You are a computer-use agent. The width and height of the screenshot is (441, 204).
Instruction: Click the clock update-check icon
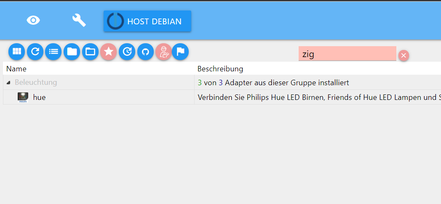pyautogui.click(x=127, y=52)
